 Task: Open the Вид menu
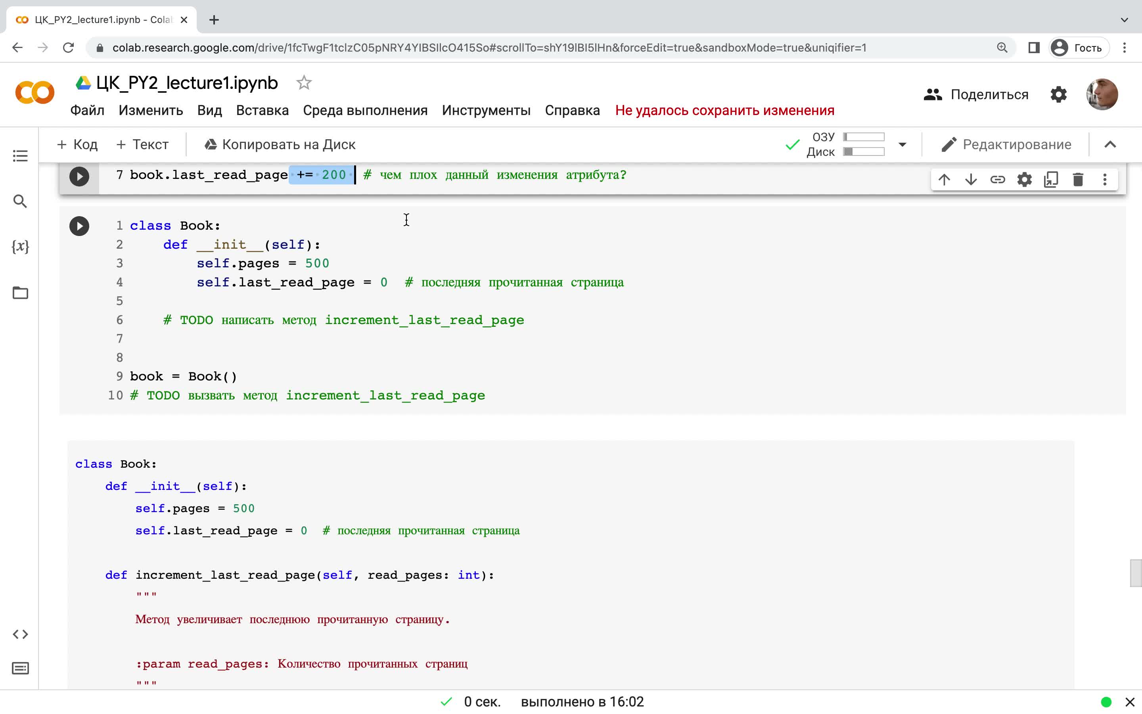(209, 111)
